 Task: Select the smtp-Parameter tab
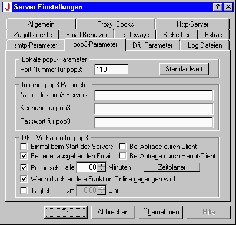point(36,45)
